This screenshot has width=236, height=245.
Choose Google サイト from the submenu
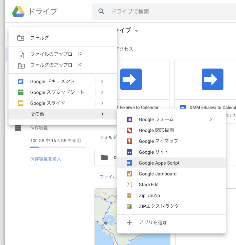click(171, 152)
